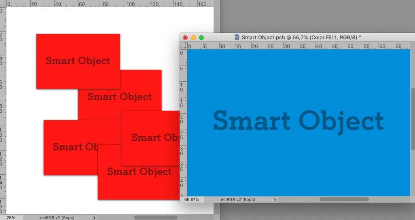Click the Photoshop document icon in Smart Object.psb title bar

pos(237,37)
